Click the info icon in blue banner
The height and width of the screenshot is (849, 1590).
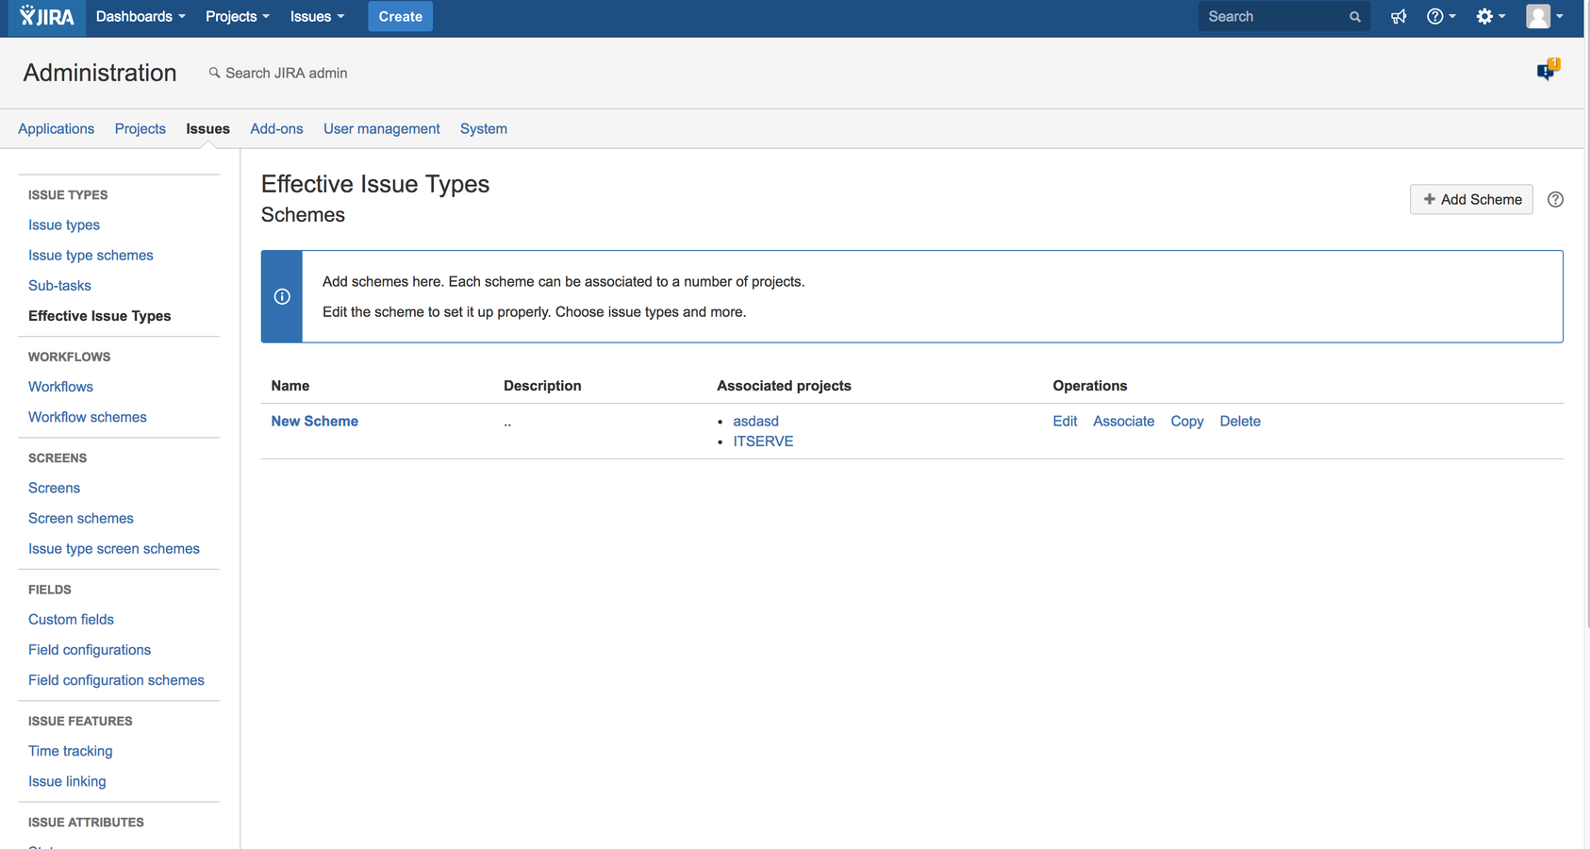click(282, 296)
